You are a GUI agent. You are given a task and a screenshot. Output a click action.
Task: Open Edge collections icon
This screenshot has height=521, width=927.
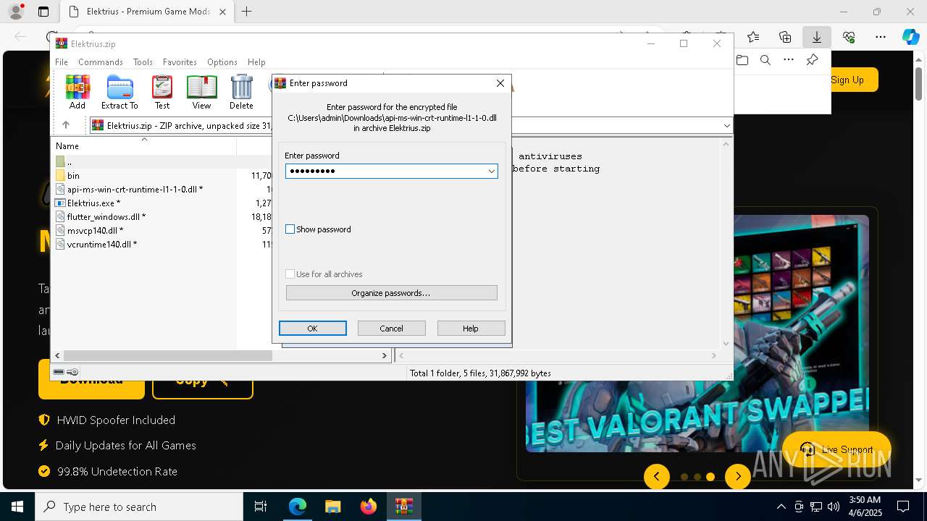[785, 37]
